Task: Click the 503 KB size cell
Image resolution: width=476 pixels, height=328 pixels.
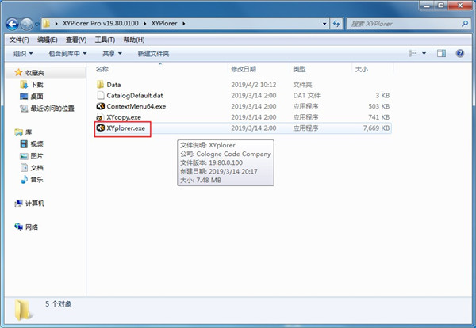Action: [379, 106]
